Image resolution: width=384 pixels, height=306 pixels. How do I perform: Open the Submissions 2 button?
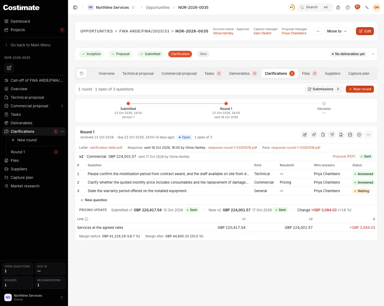click(324, 89)
